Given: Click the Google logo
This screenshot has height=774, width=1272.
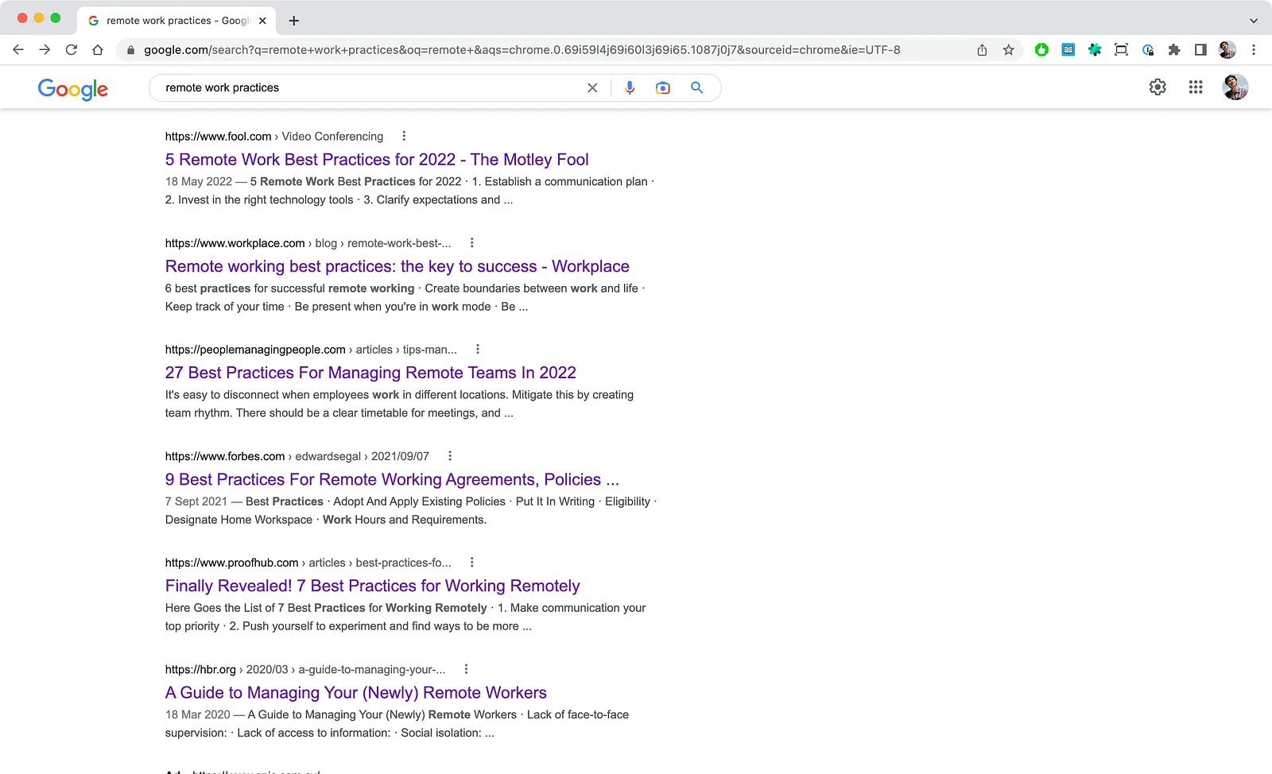Looking at the screenshot, I should (x=73, y=89).
